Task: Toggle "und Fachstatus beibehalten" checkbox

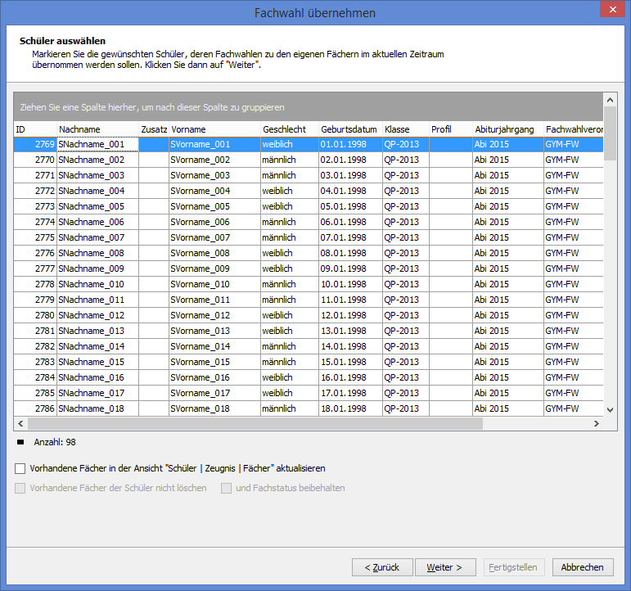Action: 226,489
